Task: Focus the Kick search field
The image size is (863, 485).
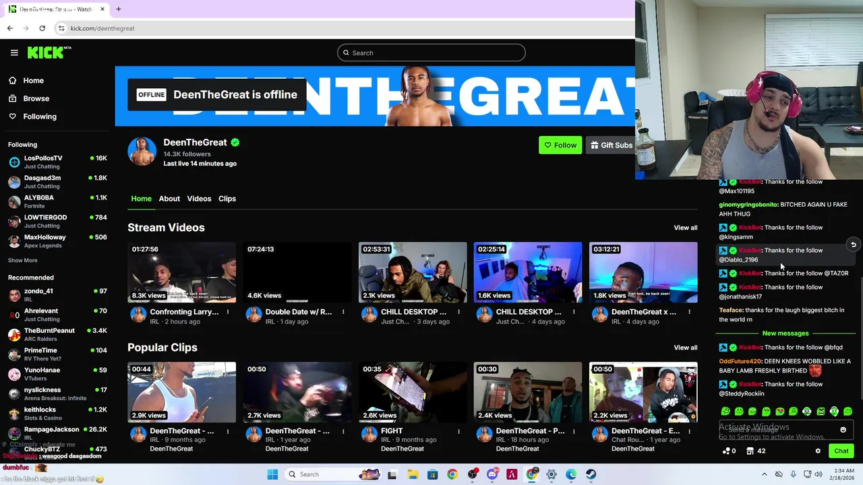Action: pos(431,53)
